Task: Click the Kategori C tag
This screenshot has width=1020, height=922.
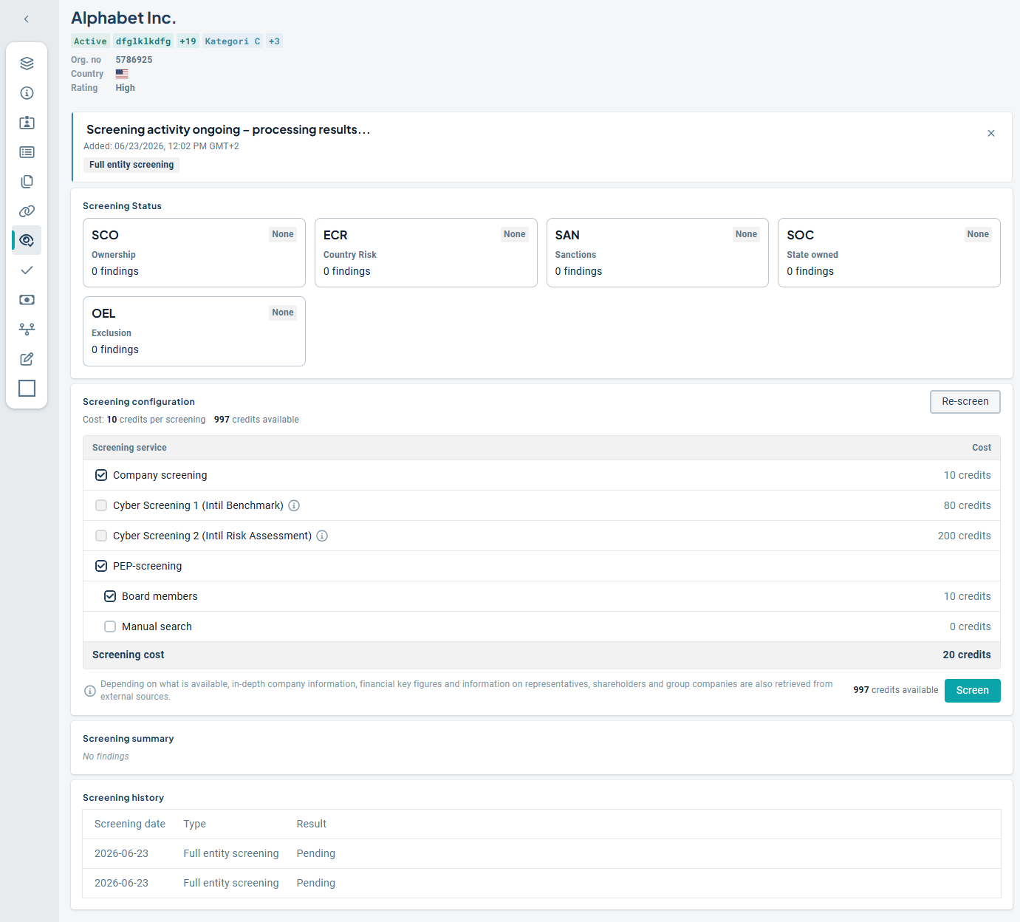Action: click(x=232, y=41)
